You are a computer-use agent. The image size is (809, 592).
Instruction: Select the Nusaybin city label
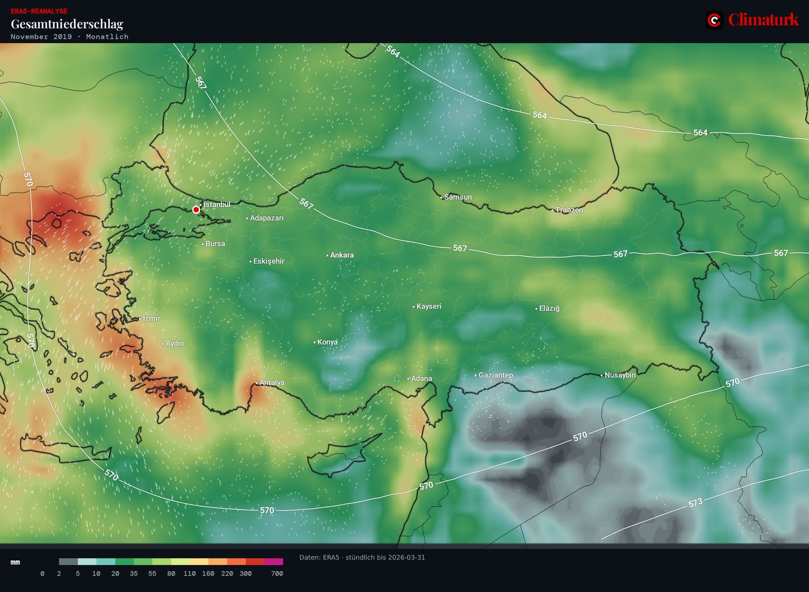click(619, 375)
